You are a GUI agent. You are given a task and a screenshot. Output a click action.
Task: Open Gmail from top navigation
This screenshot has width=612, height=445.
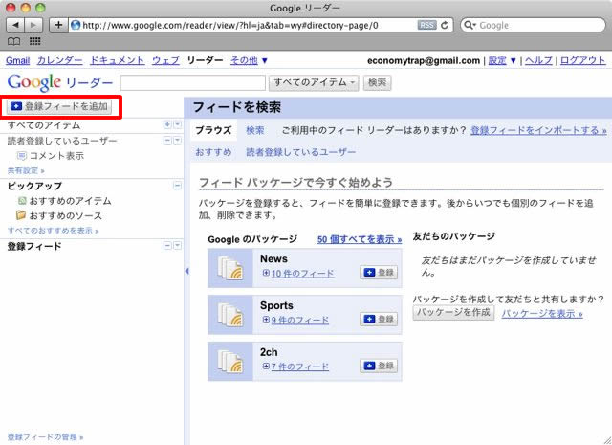tap(18, 61)
